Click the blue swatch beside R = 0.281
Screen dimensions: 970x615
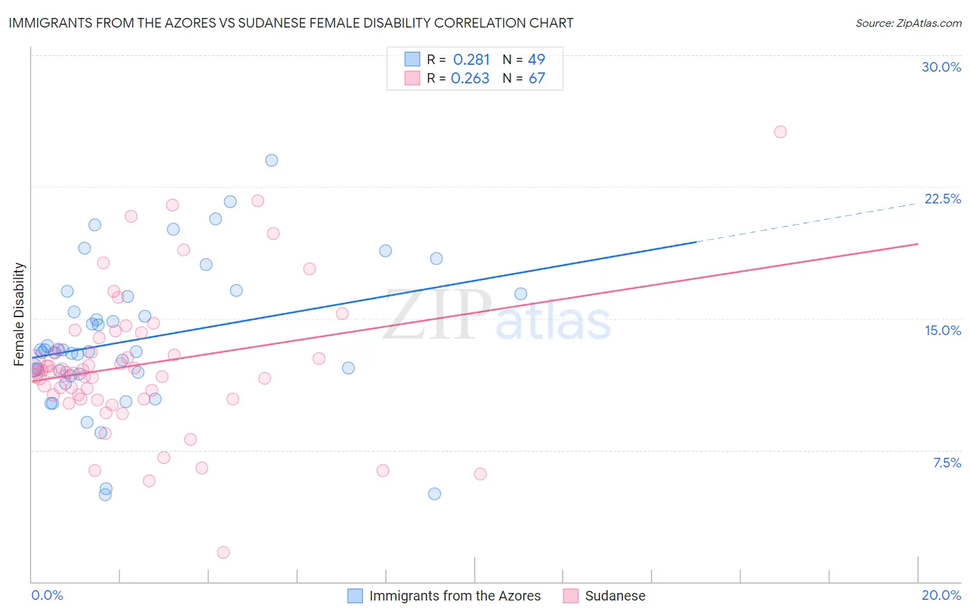412,59
